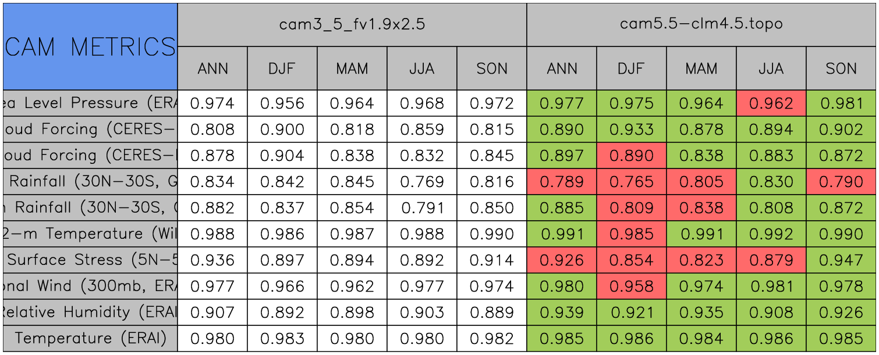This screenshot has width=879, height=355.
Task: Click the SON header under cam5.5-clm4.5.topo
Action: coord(841,69)
